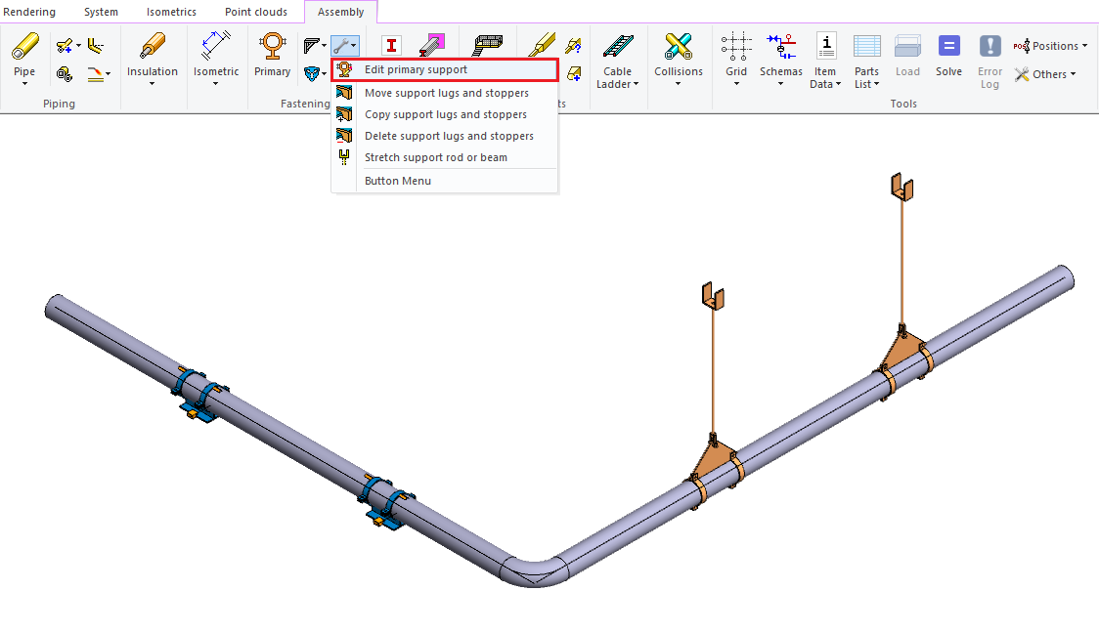Choose Delete support lugs and stoppers
This screenshot has height=633, width=1099.
coord(449,136)
